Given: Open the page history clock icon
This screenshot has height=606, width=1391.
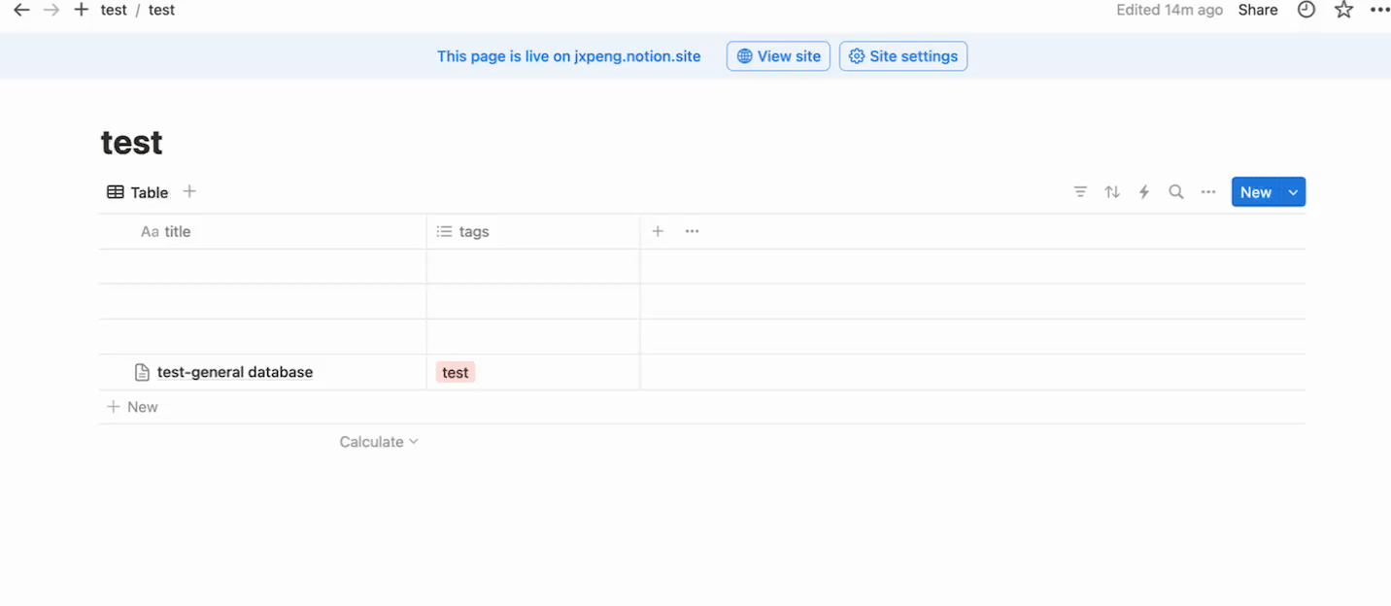Looking at the screenshot, I should [1306, 10].
